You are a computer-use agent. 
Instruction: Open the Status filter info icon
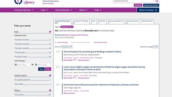coord(50,90)
